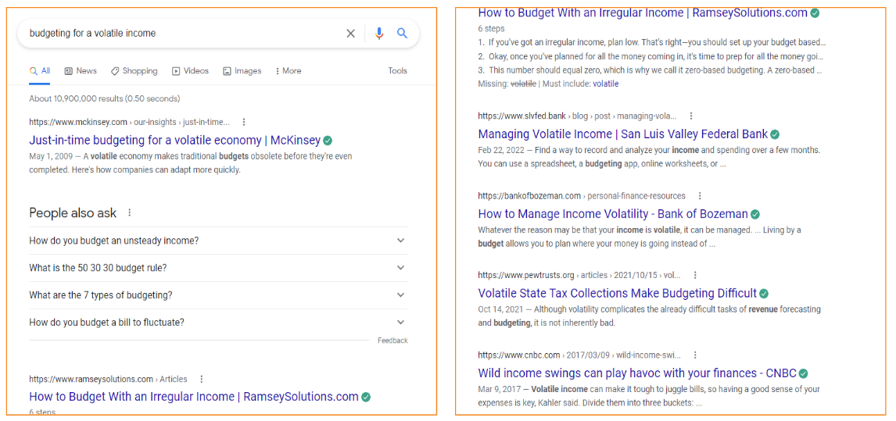
Task: Expand 'How do you budget a bill to fluctuate?'
Action: pos(218,322)
